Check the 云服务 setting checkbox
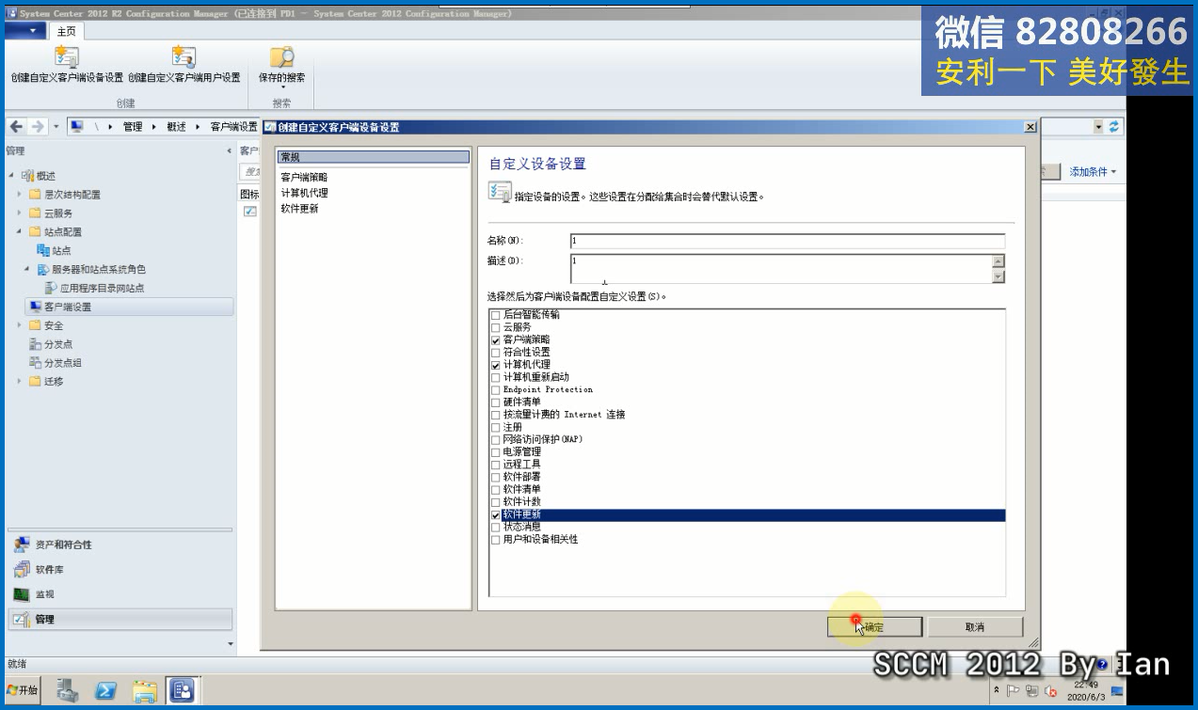 496,327
